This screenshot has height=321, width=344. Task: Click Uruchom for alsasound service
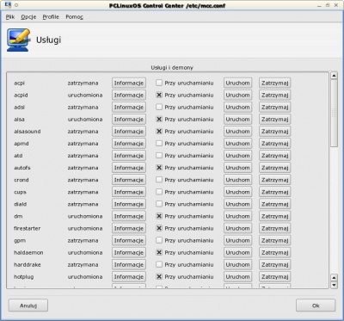(x=237, y=132)
